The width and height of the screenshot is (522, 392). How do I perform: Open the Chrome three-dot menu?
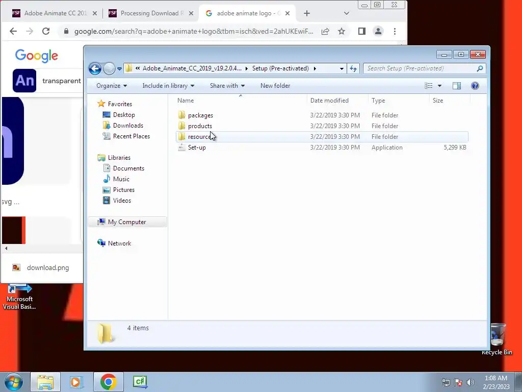click(x=395, y=31)
